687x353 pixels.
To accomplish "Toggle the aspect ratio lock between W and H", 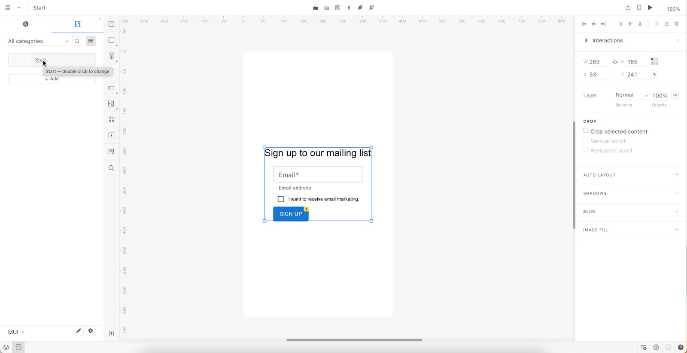I will pyautogui.click(x=615, y=62).
